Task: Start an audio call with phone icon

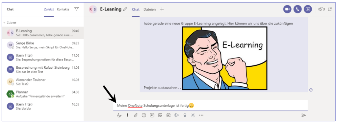Action: (298, 9)
